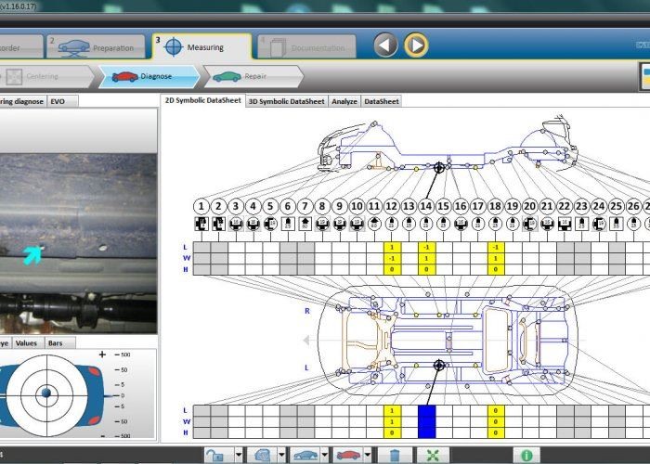Viewport: 650px width, 464px height.
Task: Select measuring point 14 circle
Action: [x=426, y=206]
